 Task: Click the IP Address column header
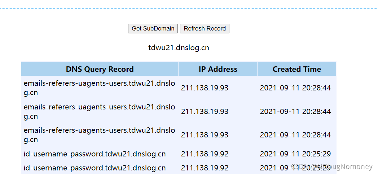[x=218, y=69]
